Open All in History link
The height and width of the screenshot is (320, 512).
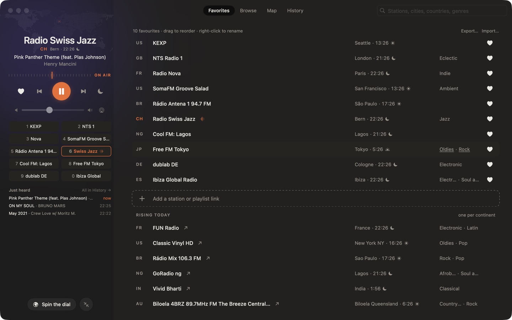point(96,190)
